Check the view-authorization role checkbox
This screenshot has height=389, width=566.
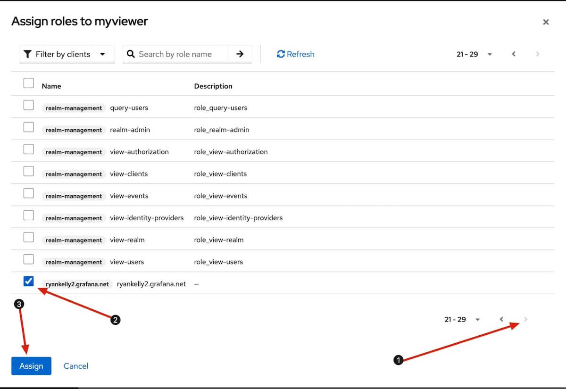coord(29,149)
